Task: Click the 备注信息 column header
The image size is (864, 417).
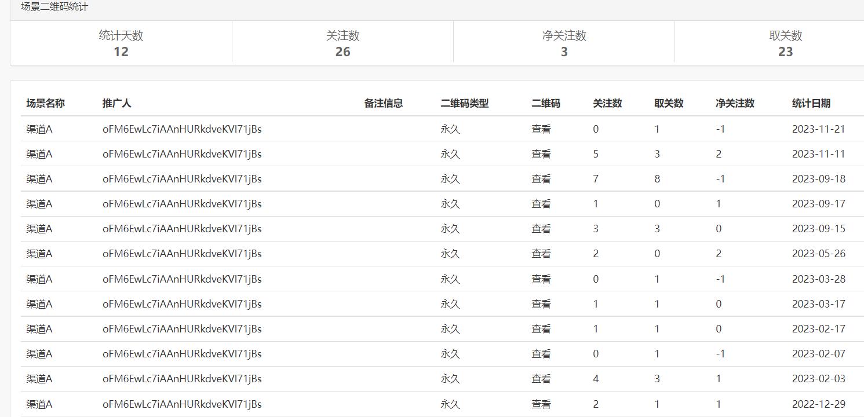Action: 383,103
